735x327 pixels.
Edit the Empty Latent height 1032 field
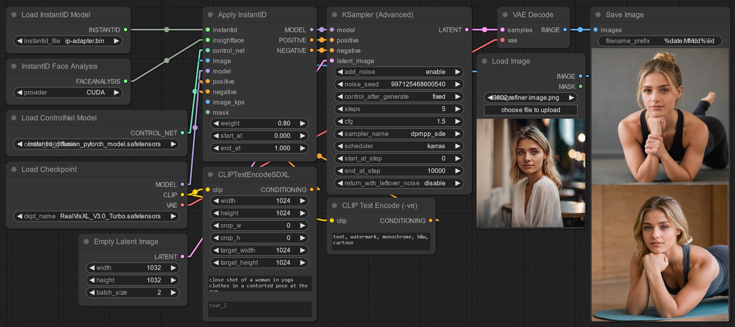pos(133,280)
